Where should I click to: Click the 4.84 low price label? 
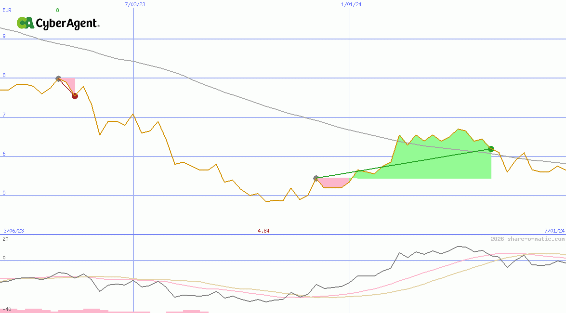coord(263,231)
